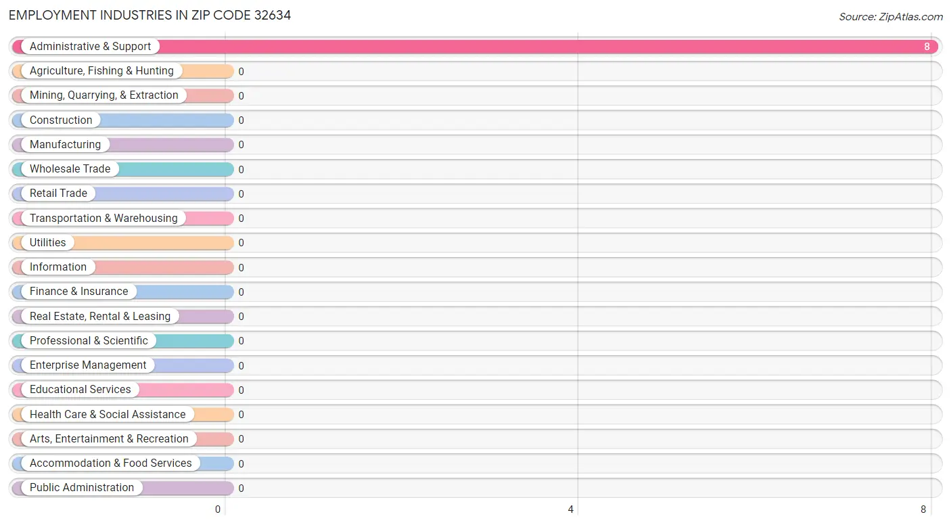Select the Transportation & Warehousing label
This screenshot has height=525, width=951.
coord(103,218)
